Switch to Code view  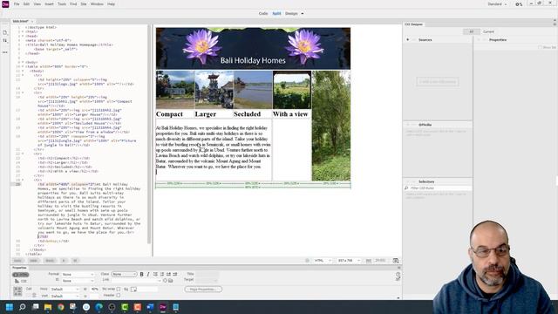click(263, 14)
